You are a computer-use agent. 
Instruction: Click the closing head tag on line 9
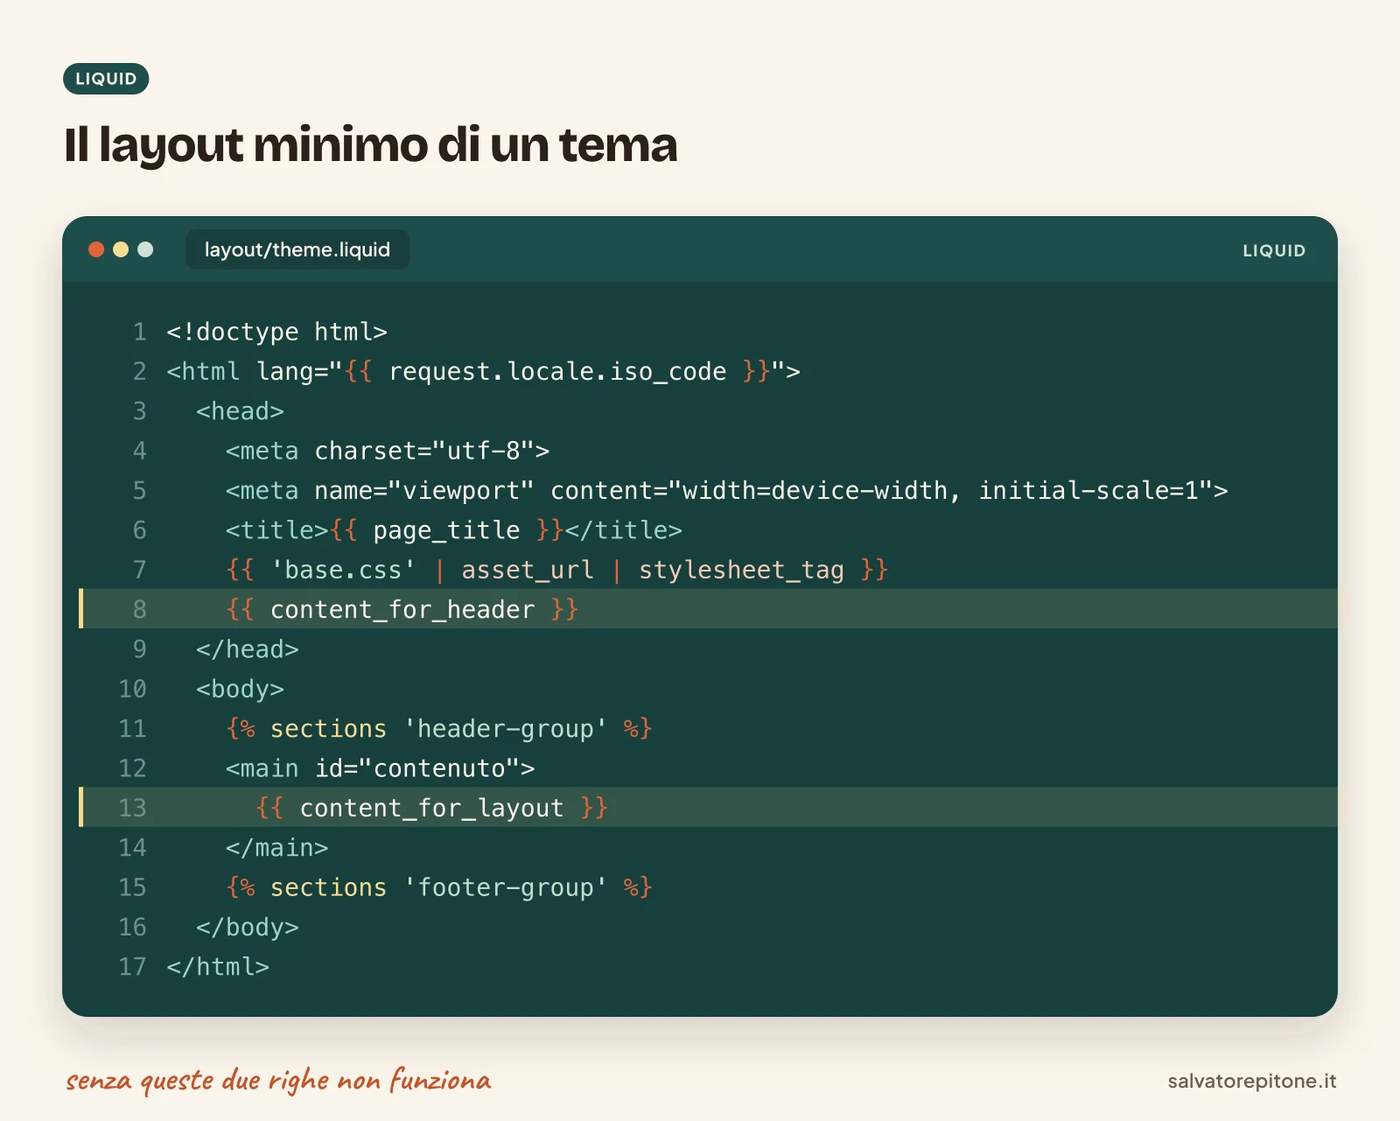248,649
